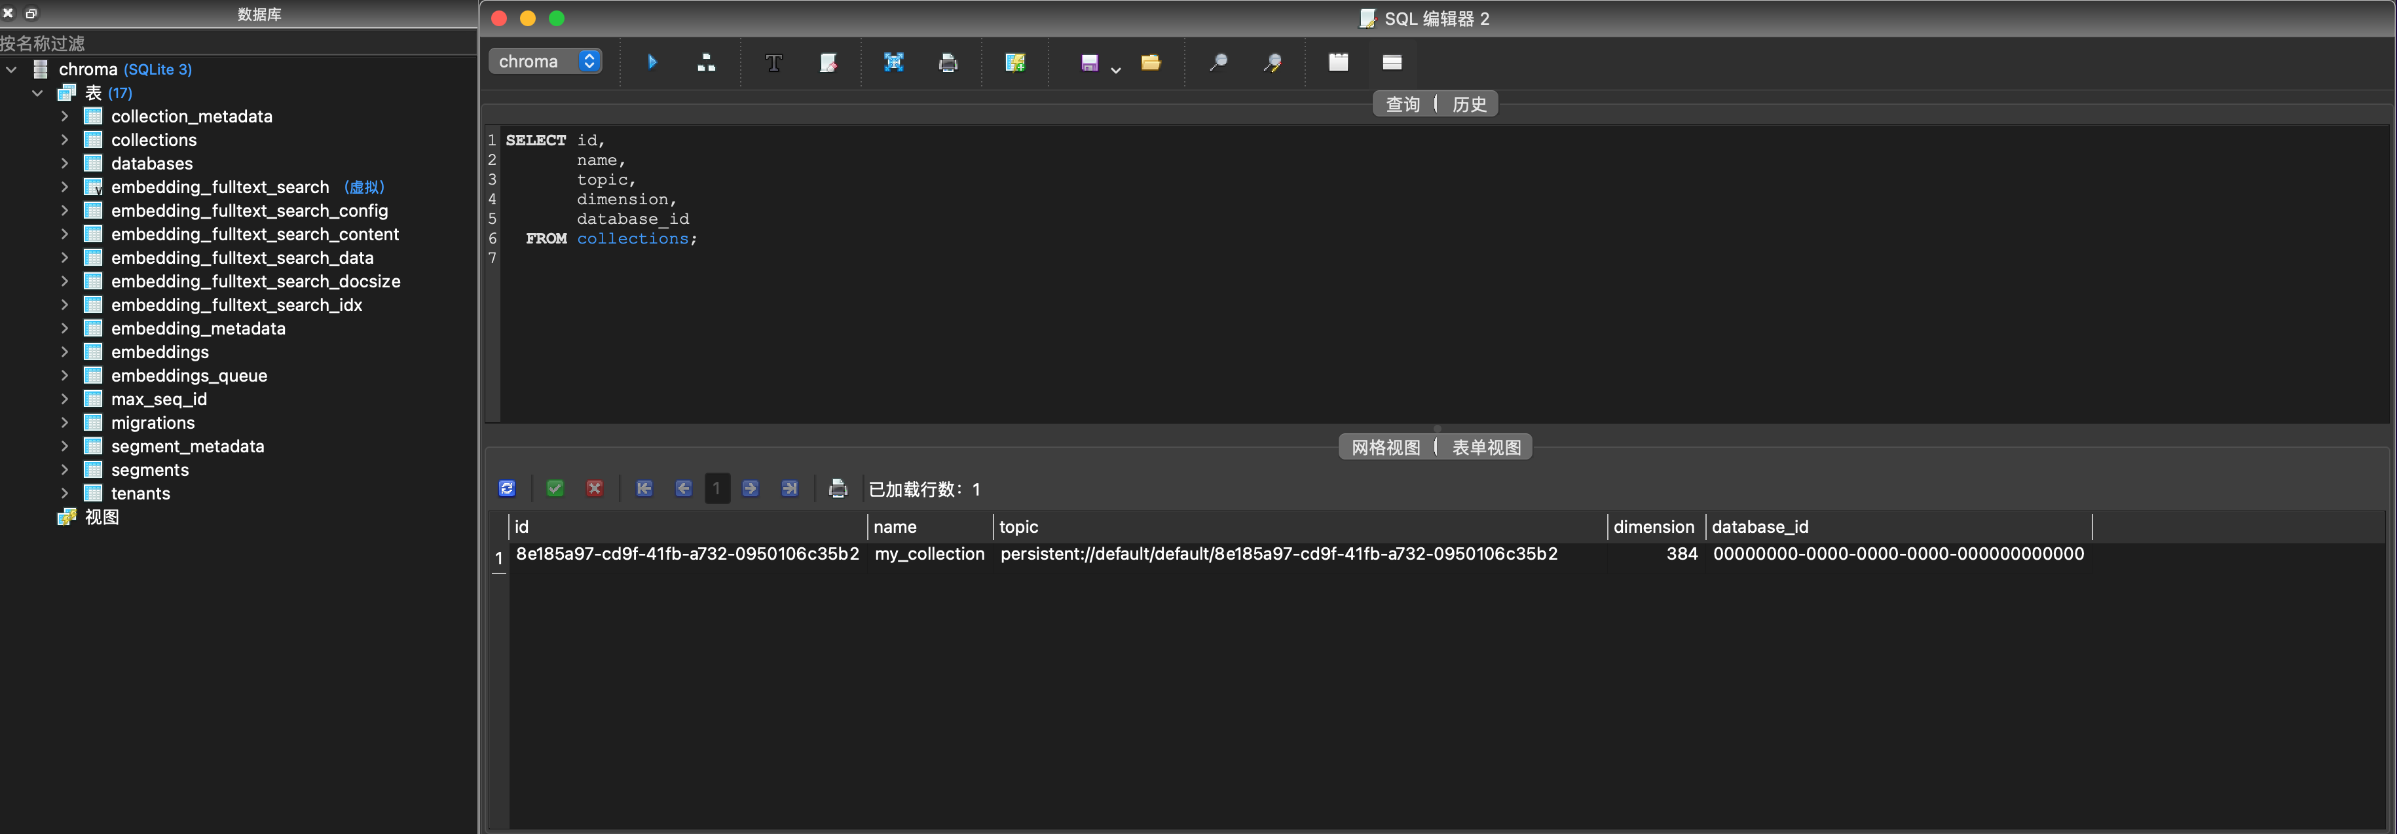
Task: Expand the collections table node
Action: (64, 139)
